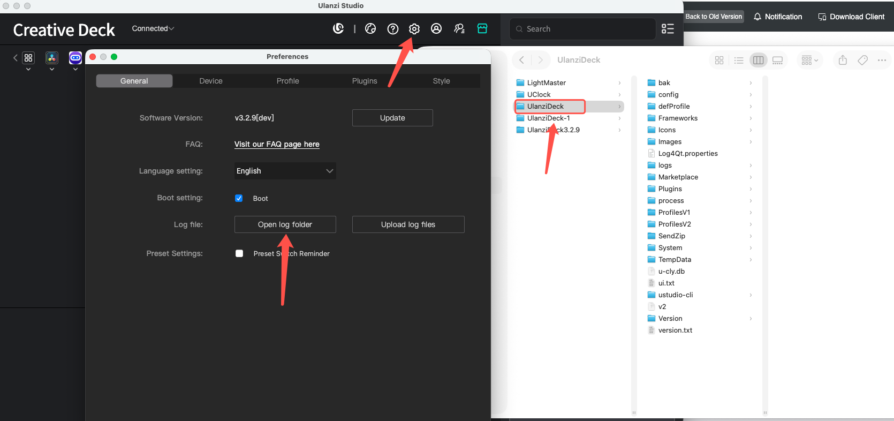Click the Open log folder button

point(285,224)
